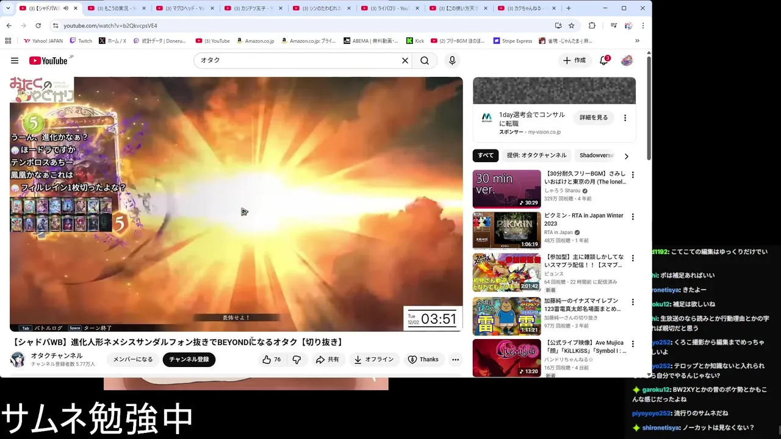Bookmark this page with the star
Screen dimensions: 781x439
pos(571,26)
